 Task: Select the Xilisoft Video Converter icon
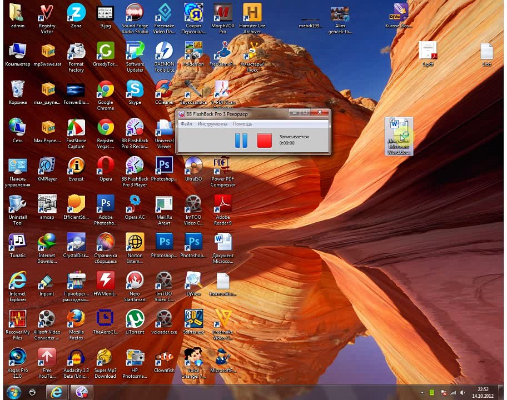click(47, 326)
